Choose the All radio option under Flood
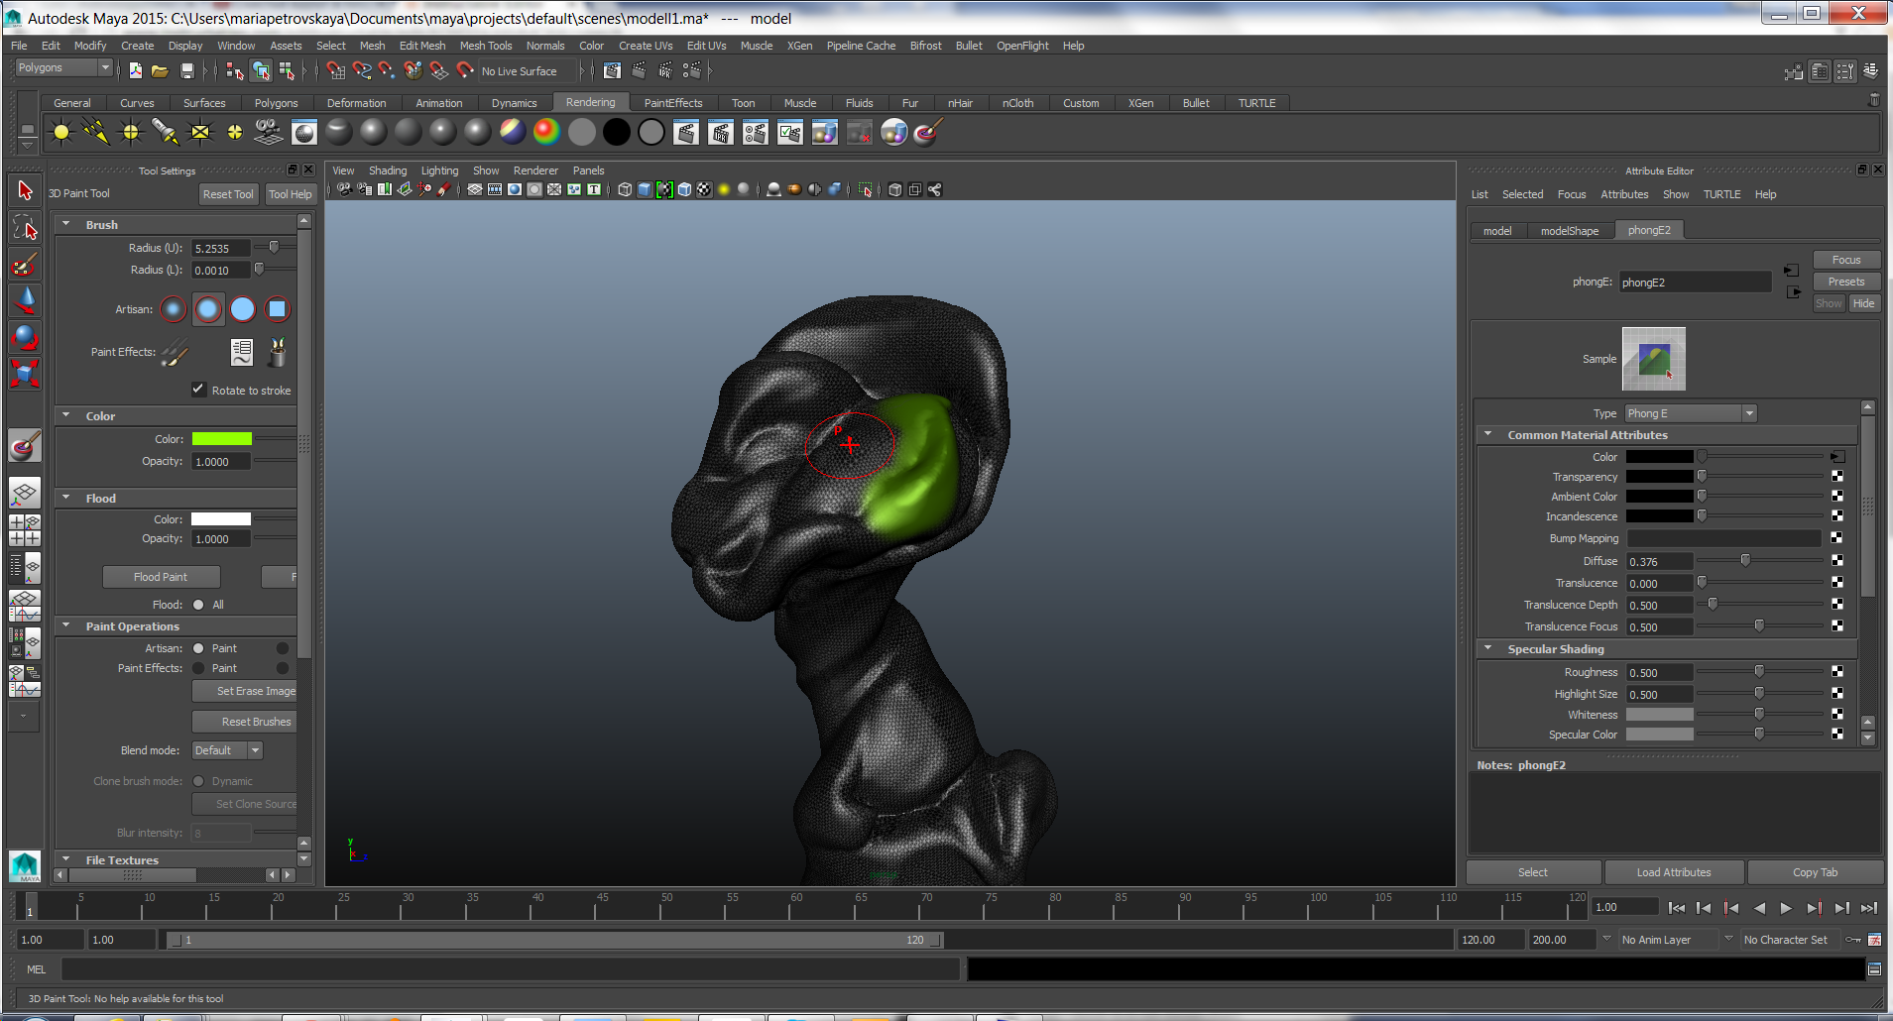The image size is (1893, 1021). 197,604
